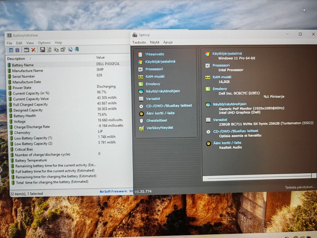The image size is (317, 238).
Task: Select the Manufacture Name row
Action: point(69,70)
